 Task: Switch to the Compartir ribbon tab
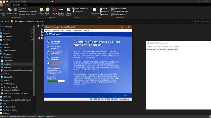point(16,5)
